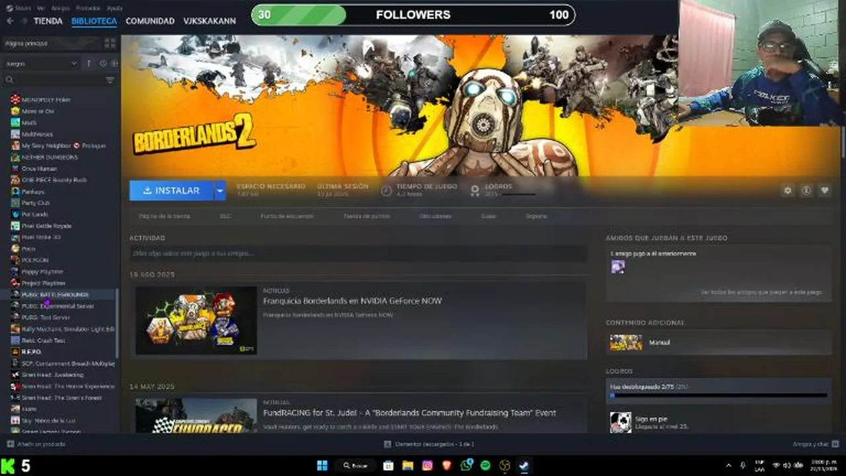This screenshot has height=476, width=846.
Task: Select MONOPOLY Poker in the library list
Action: [46, 99]
